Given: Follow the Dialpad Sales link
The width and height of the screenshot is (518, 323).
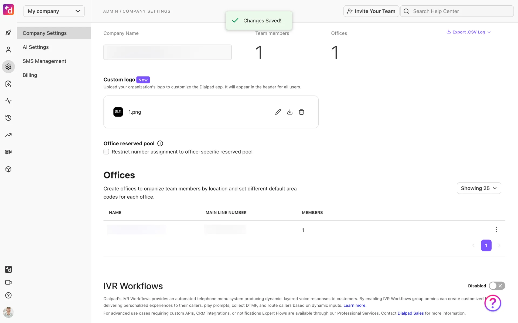Looking at the screenshot, I should pyautogui.click(x=410, y=313).
